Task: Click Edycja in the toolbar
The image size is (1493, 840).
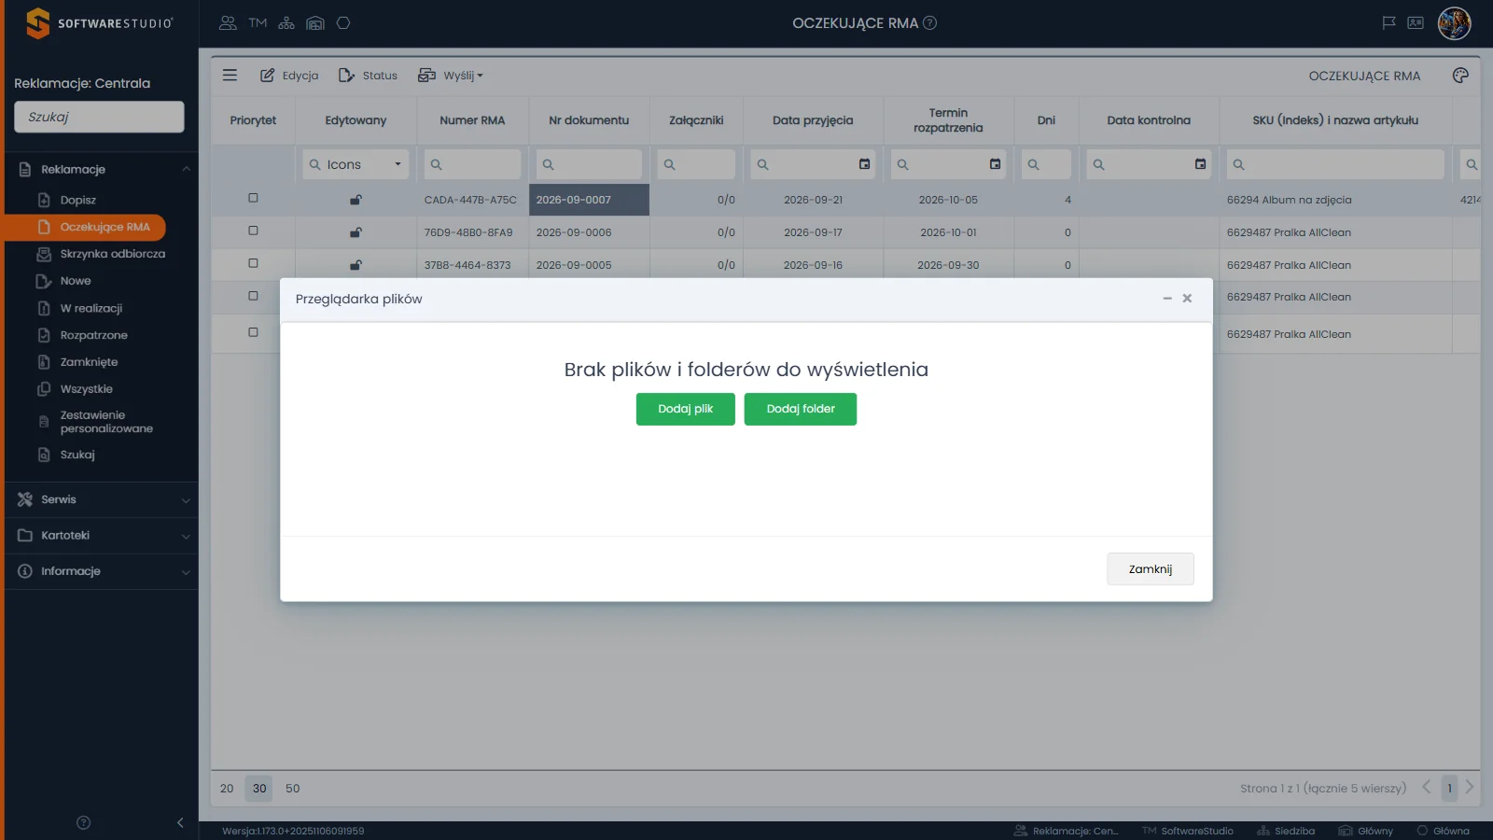Action: coord(289,76)
